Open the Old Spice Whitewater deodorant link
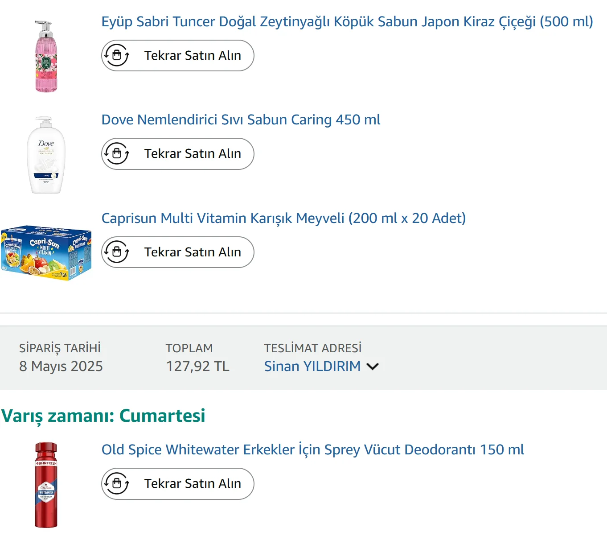The width and height of the screenshot is (607, 540). (312, 449)
